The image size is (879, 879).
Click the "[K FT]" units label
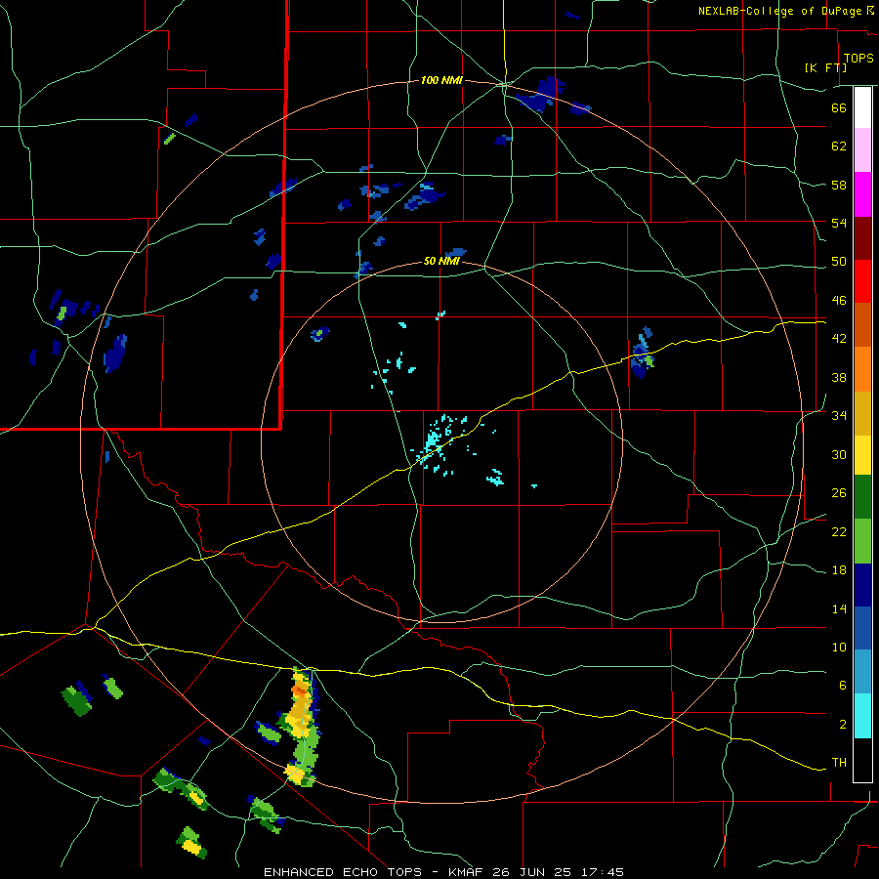pos(825,68)
